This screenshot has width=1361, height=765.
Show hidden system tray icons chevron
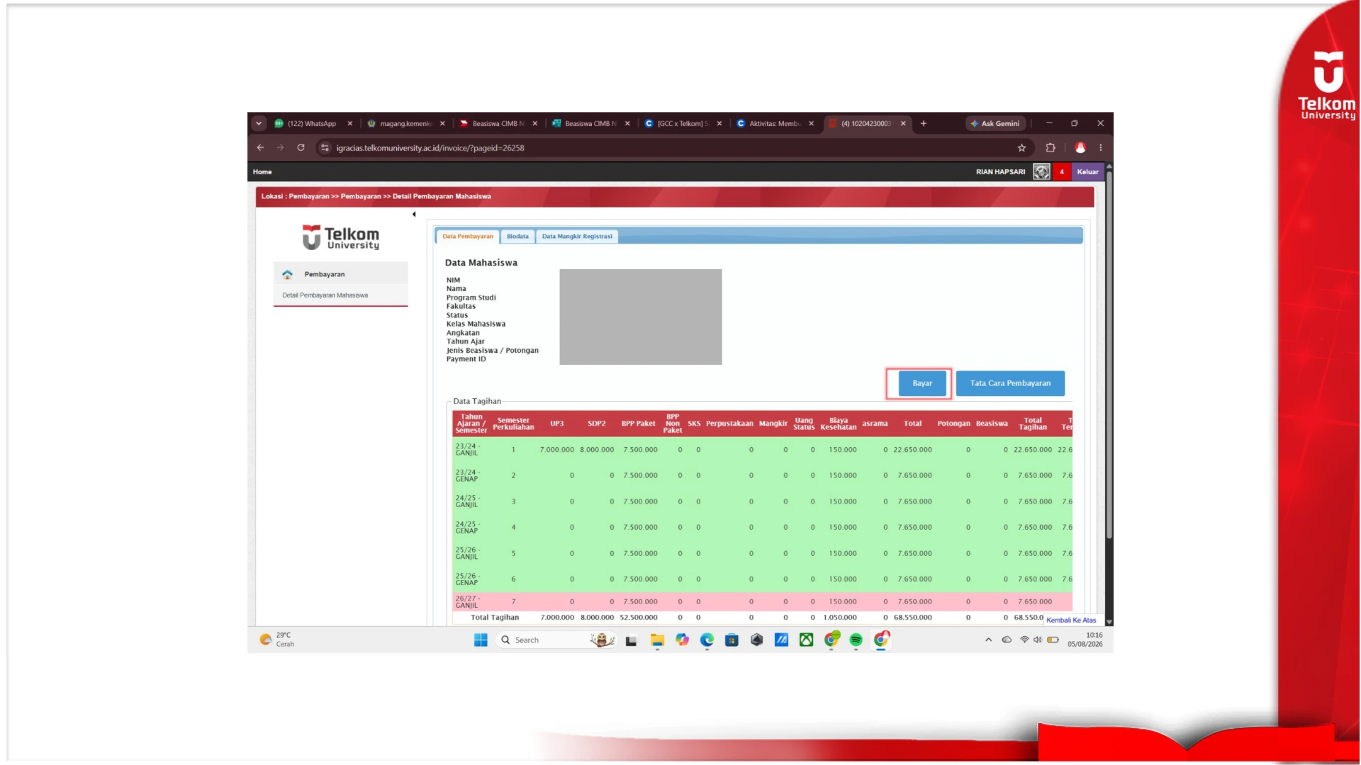point(988,640)
